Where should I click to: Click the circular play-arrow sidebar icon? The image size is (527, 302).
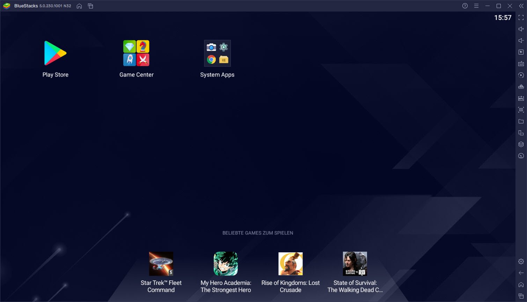coord(521,75)
